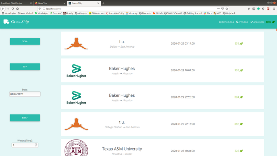Click the Baker Hughes logo dated 2020-01-29 22:23
277x157 pixels.
tap(76, 97)
